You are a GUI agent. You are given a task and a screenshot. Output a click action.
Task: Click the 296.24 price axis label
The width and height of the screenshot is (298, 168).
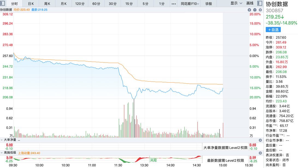[8, 23]
